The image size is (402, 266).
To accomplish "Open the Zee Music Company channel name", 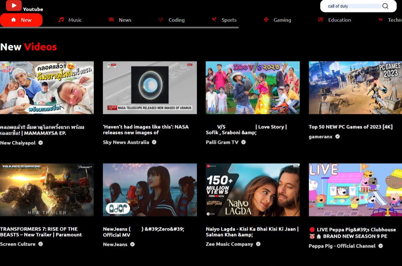I will [229, 244].
